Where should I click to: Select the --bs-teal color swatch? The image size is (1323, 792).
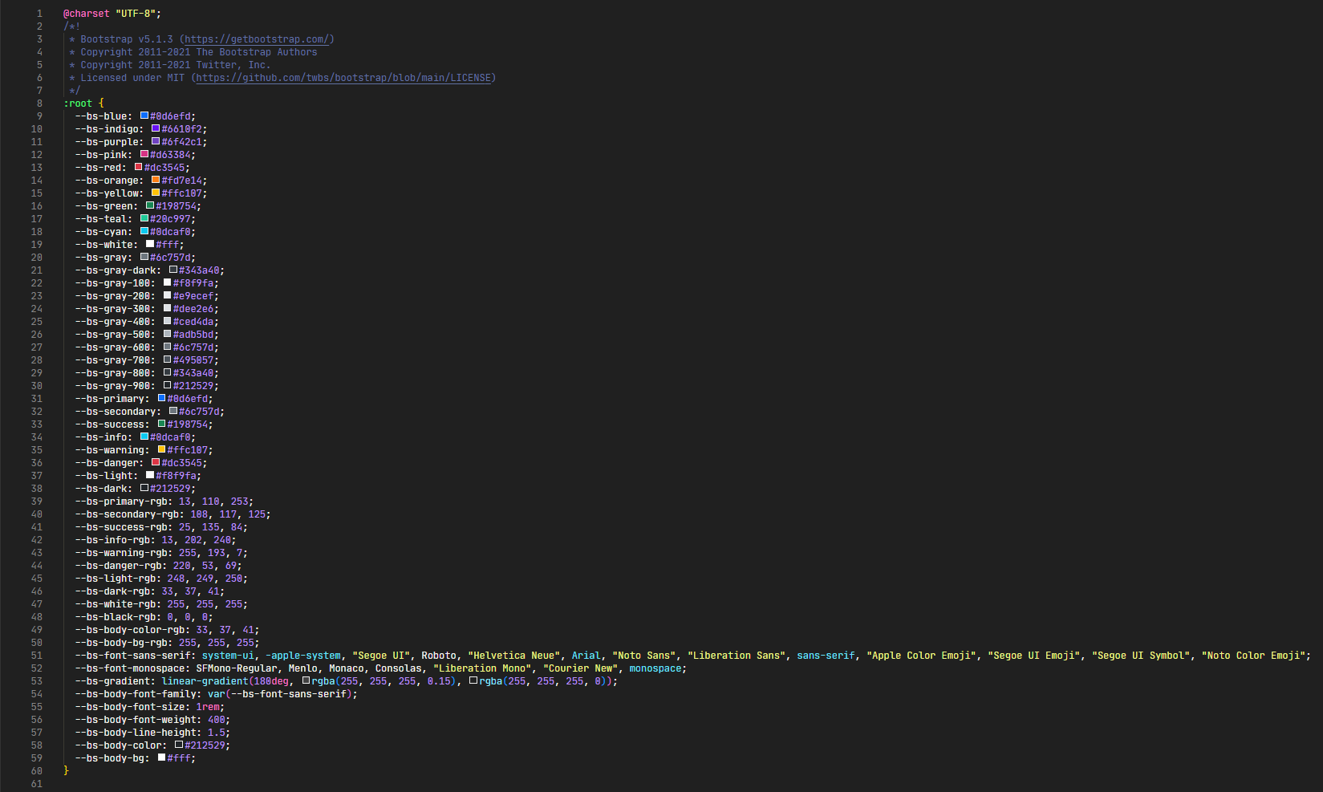point(144,218)
